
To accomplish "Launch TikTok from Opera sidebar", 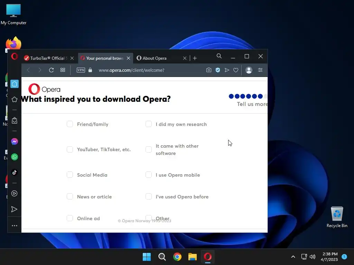I will [15, 173].
